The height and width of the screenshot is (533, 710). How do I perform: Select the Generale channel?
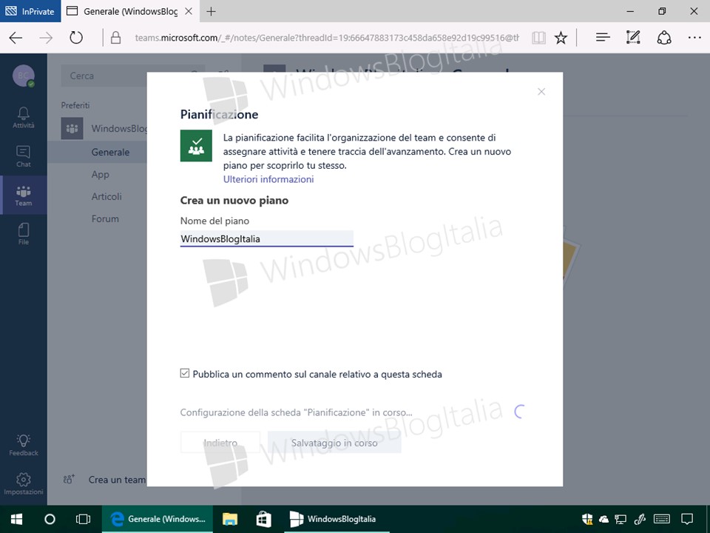click(x=110, y=152)
